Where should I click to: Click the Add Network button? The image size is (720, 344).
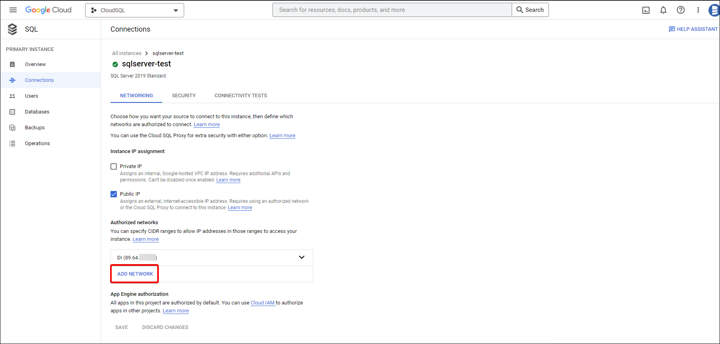click(135, 274)
